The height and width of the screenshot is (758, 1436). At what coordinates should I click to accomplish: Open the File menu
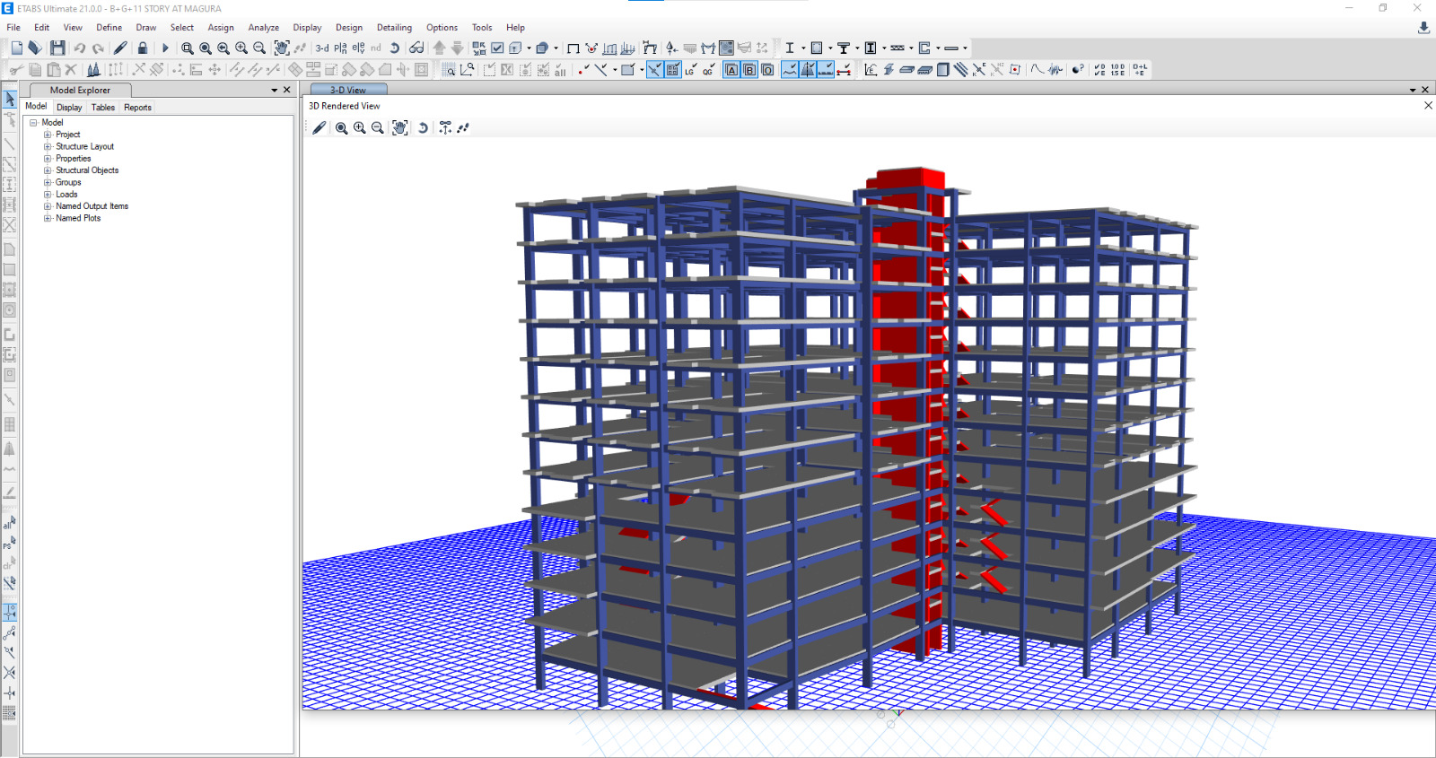(13, 28)
